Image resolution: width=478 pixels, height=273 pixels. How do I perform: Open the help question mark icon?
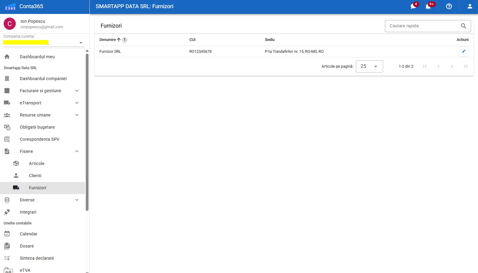[449, 6]
